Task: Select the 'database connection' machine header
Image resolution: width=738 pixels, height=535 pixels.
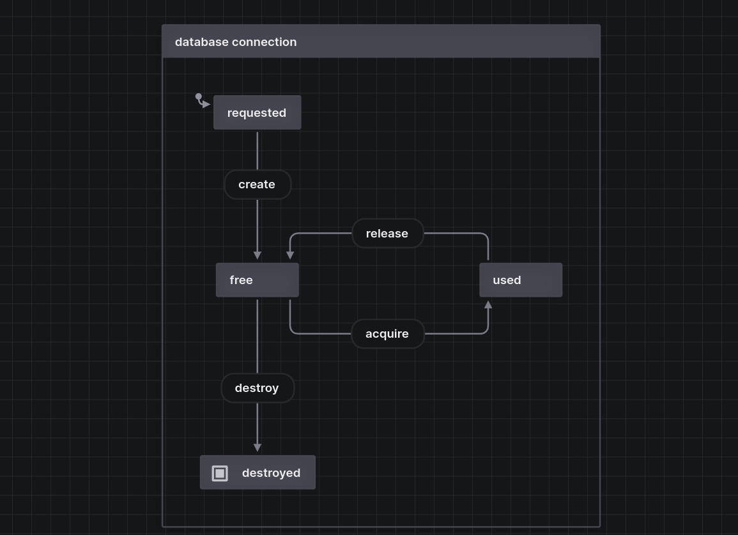Action: [381, 42]
